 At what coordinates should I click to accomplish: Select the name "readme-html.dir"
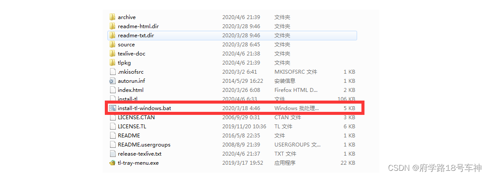(x=138, y=26)
